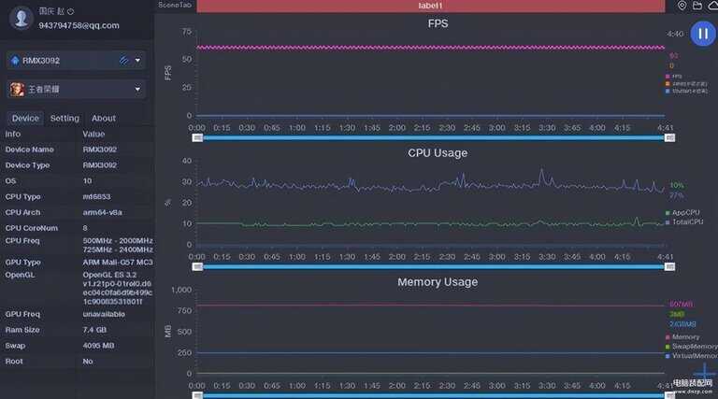
Task: Click the user avatar icon
Action: click(x=22, y=19)
